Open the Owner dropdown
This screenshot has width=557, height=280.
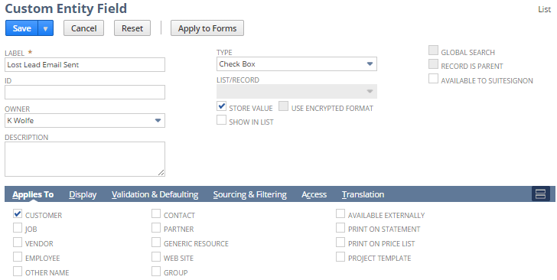coord(85,121)
